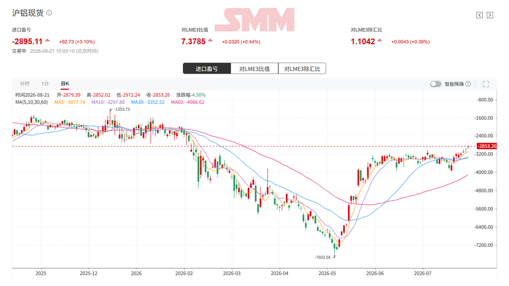Click the -1353.73 high marker on chart
509x286 pixels.
(x=122, y=109)
